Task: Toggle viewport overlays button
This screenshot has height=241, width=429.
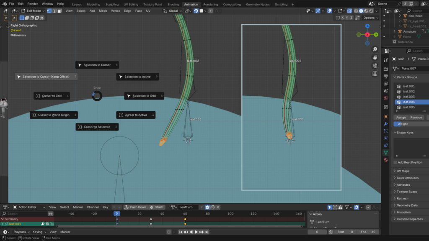Action: 330,11
